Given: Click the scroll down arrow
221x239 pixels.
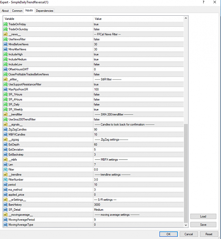Looking at the screenshot, I should click(186, 225).
